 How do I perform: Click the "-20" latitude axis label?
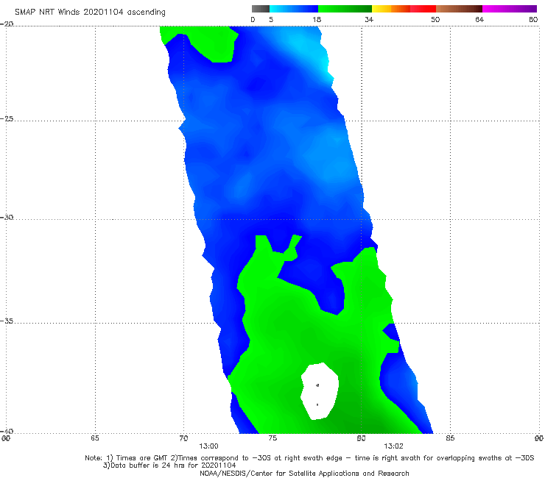coord(7,24)
